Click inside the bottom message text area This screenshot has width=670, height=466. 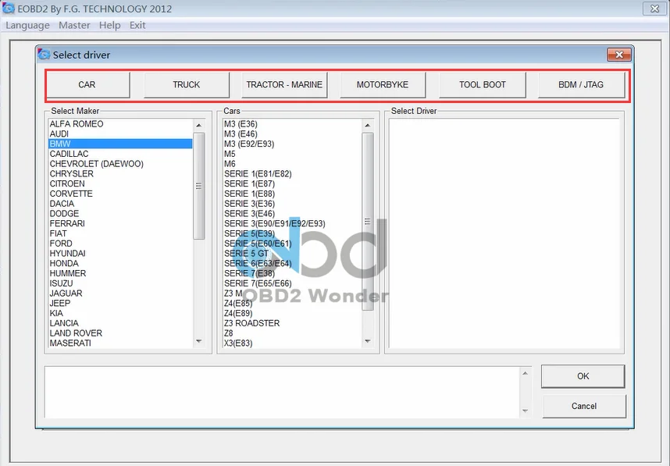click(282, 392)
